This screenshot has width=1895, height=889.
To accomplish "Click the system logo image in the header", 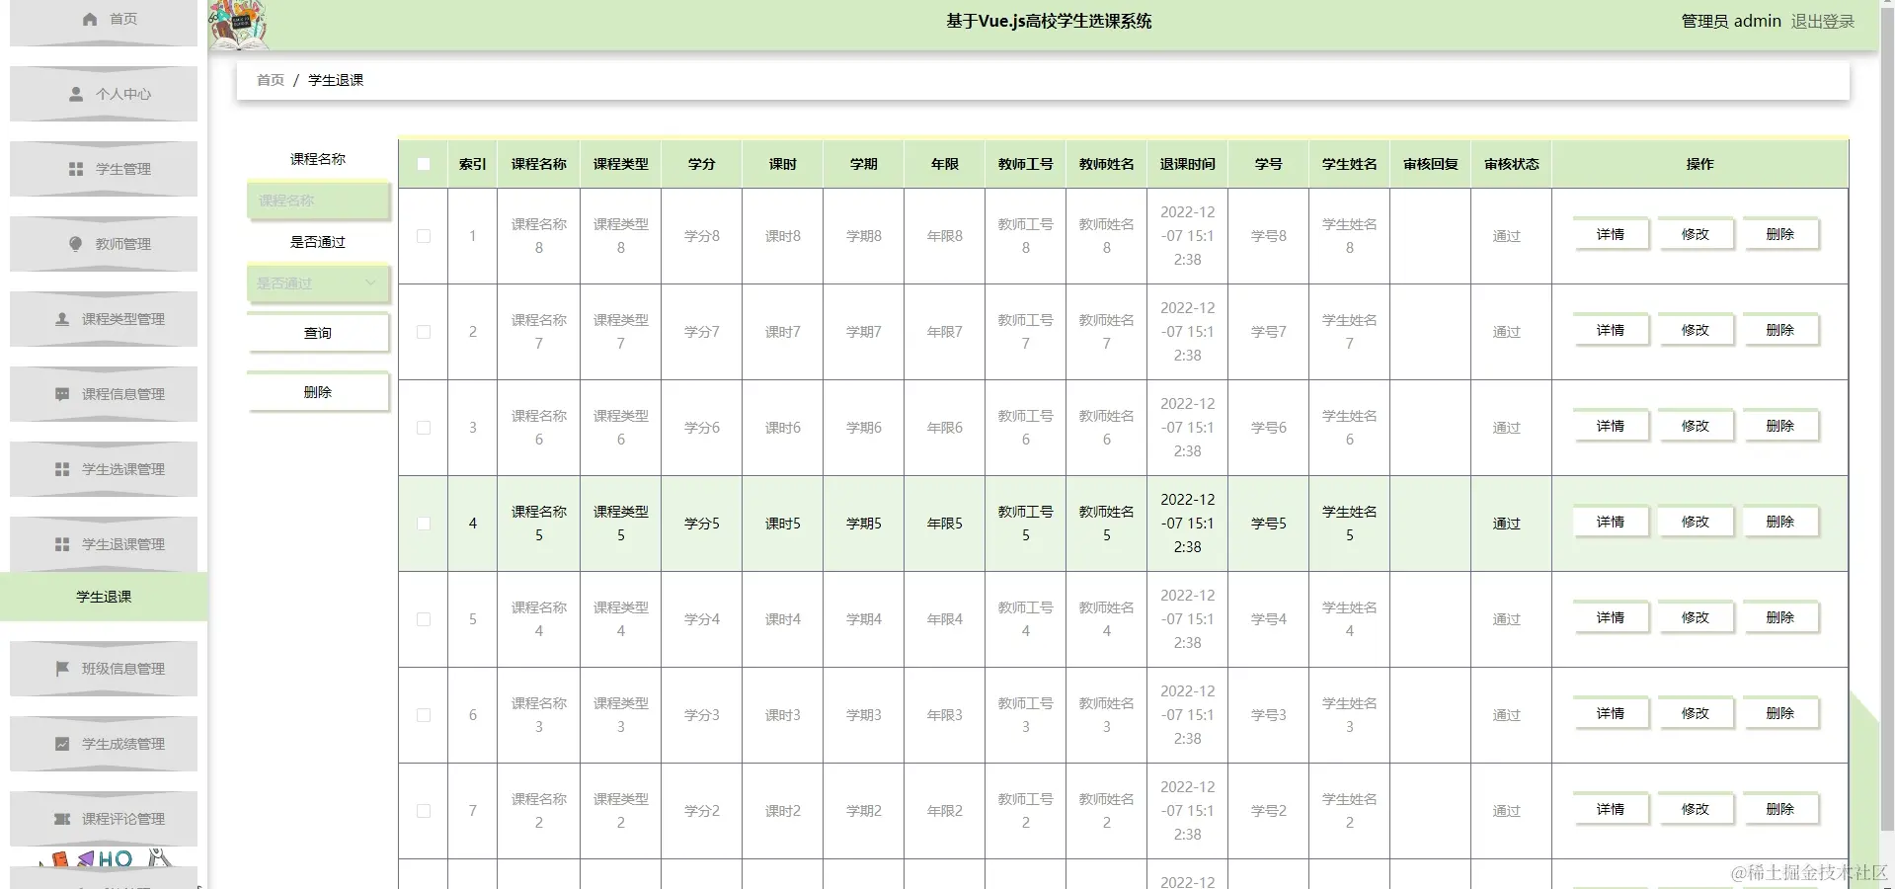I will click(238, 25).
